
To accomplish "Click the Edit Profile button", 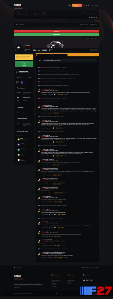I will coord(86,38).
